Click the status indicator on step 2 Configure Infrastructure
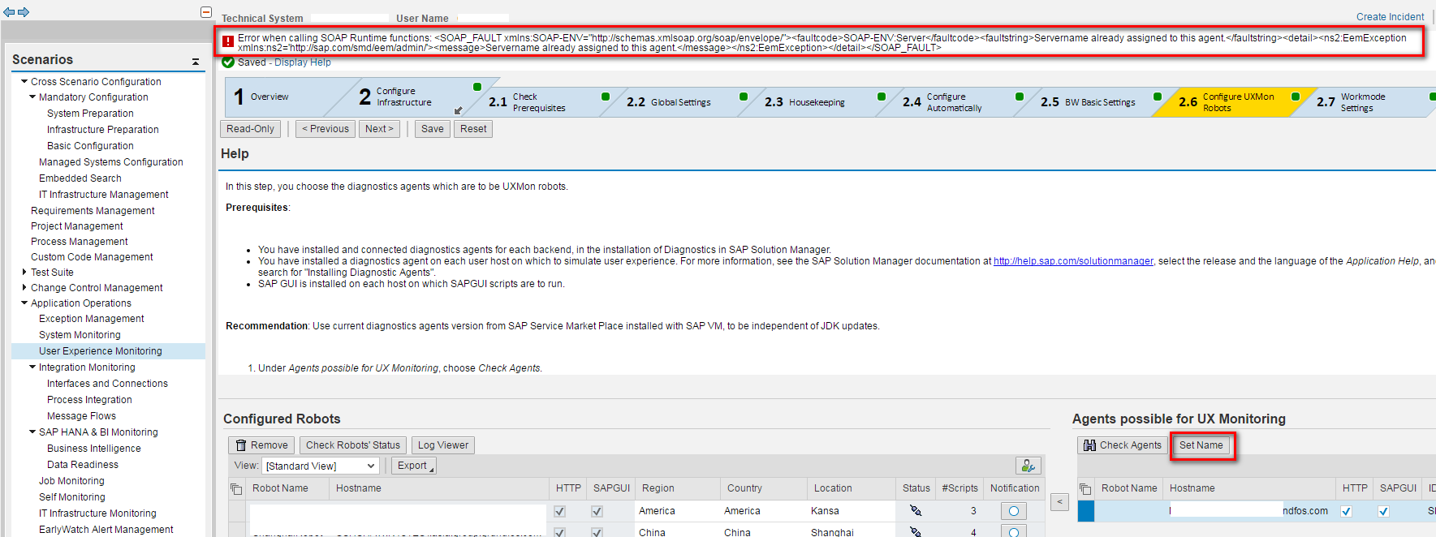The height and width of the screenshot is (537, 1436). tap(477, 87)
